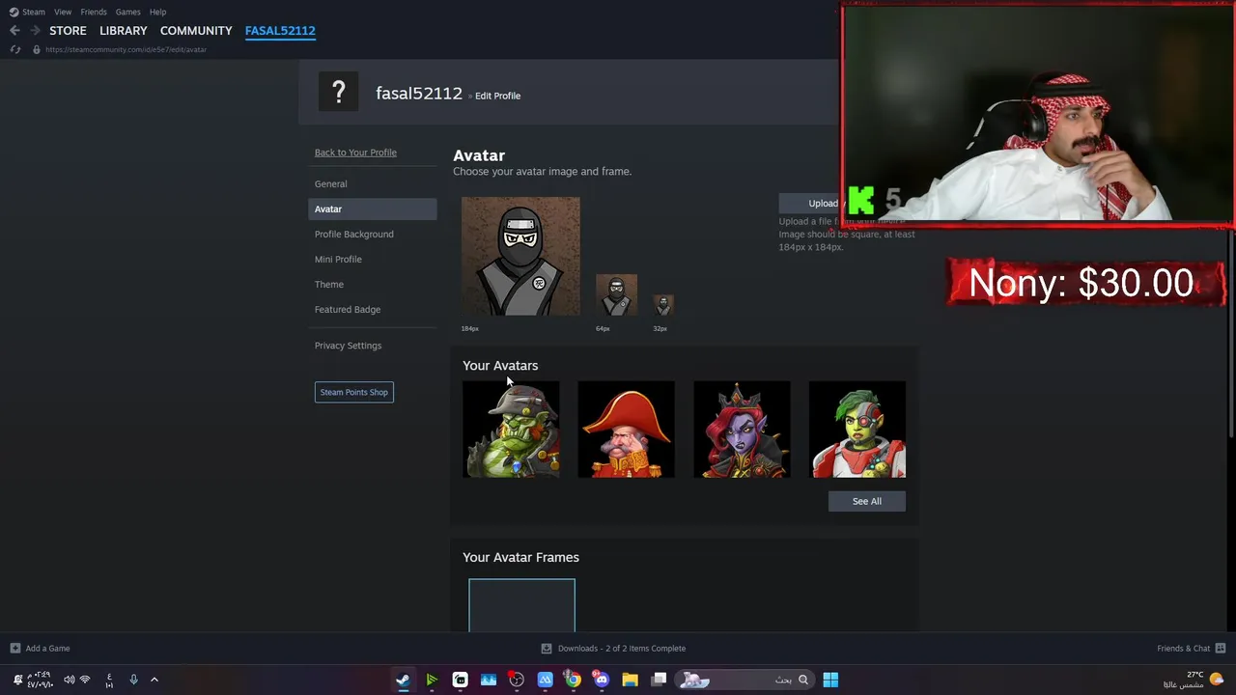
Task: Click the Friends & Chat icon
Action: pos(1221,648)
